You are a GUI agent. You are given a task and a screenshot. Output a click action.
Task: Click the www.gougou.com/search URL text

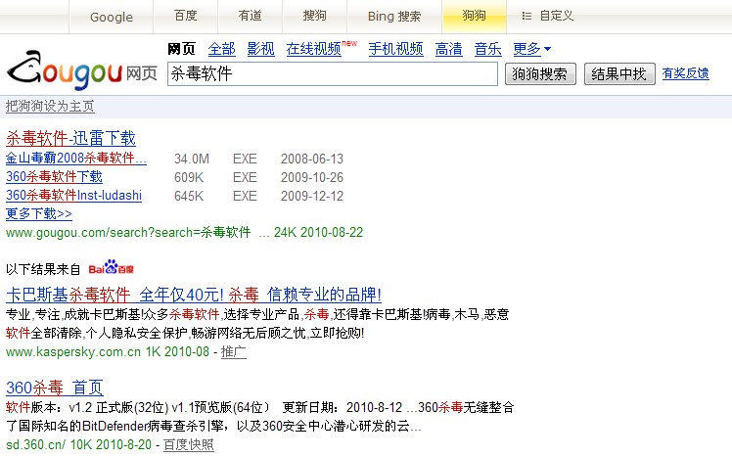point(128,232)
